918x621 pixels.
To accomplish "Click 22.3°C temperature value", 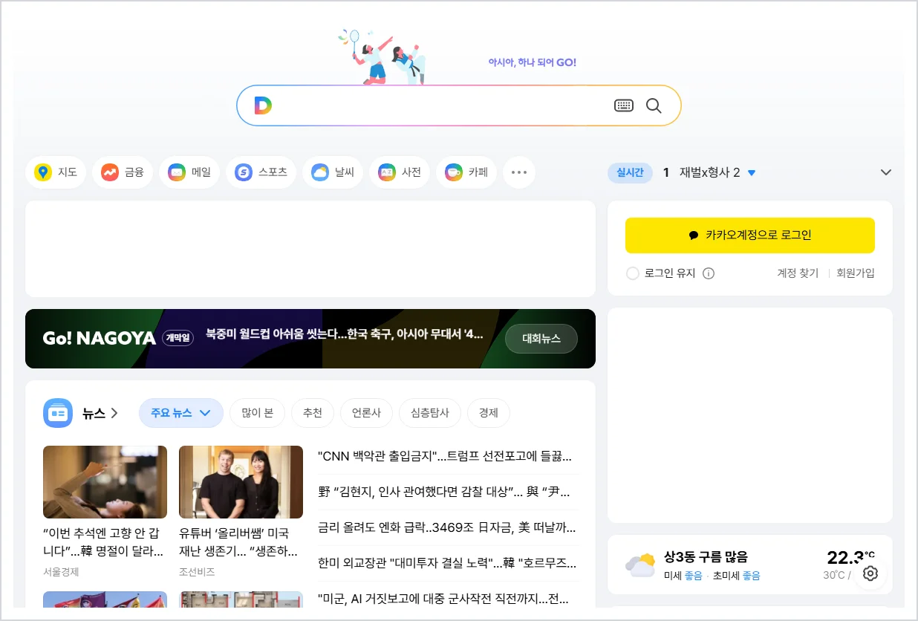I will (850, 558).
